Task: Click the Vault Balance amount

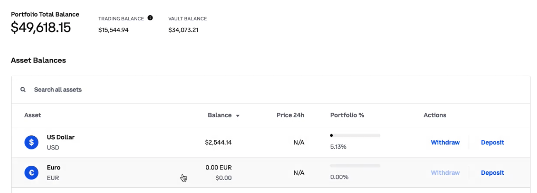Action: click(x=183, y=30)
